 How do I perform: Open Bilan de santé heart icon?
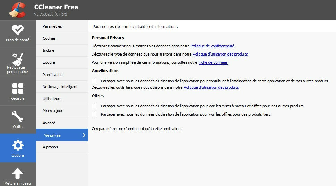pyautogui.click(x=18, y=30)
